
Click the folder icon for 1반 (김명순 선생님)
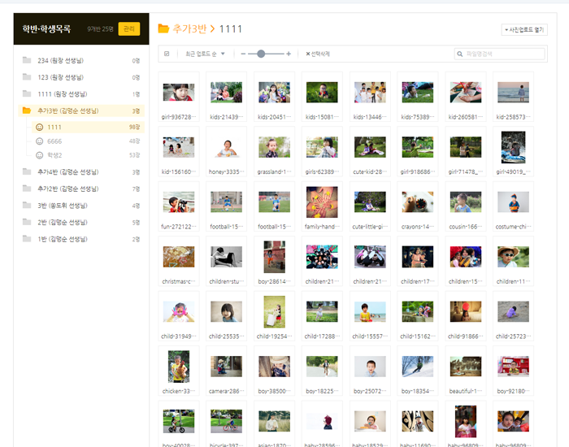(27, 239)
